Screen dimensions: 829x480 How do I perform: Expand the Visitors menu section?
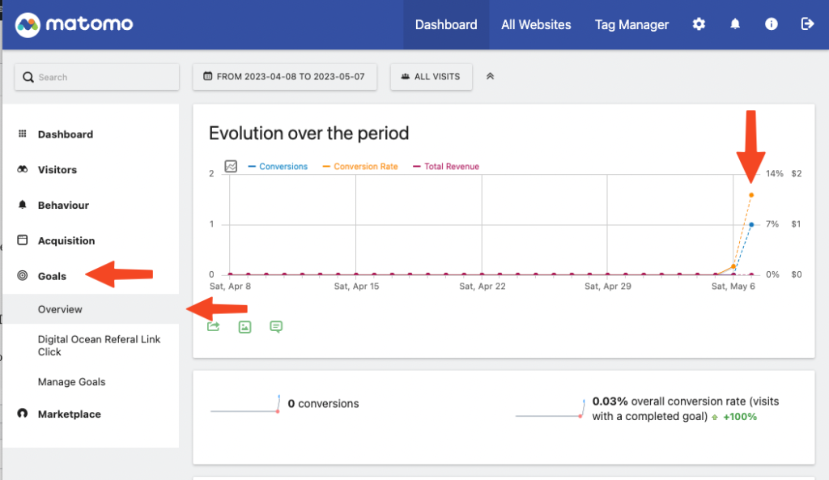[x=57, y=170]
